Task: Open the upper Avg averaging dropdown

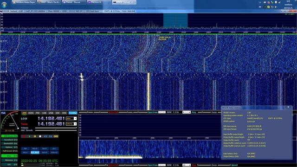Action: [x=187, y=112]
